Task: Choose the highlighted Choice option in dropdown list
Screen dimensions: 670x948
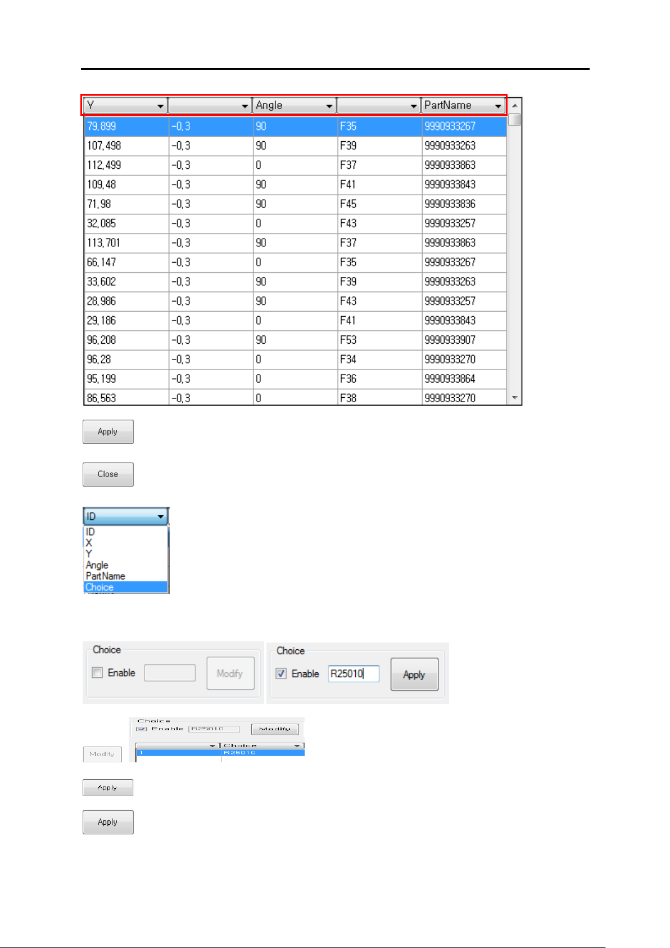Action: 126,587
